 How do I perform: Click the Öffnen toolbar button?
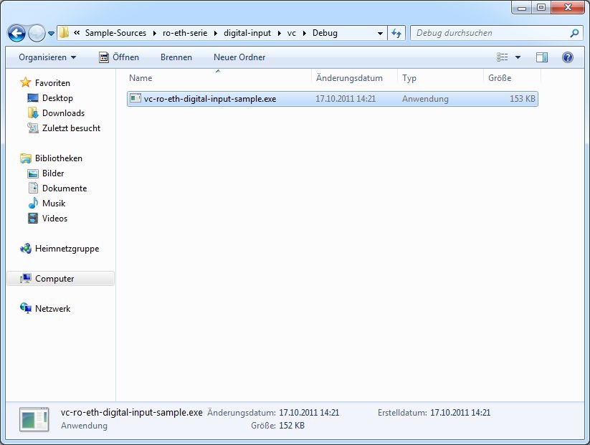coord(119,57)
